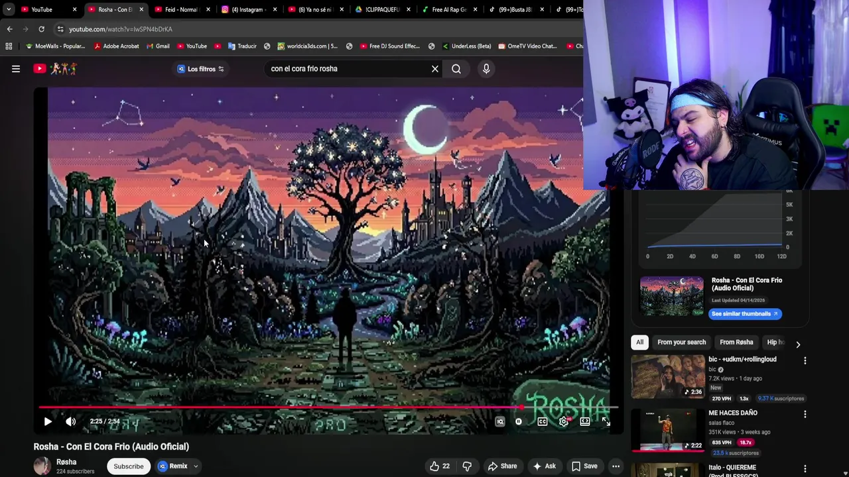Viewport: 849px width, 477px height.
Task: Open the YouTube hamburger guide menu
Action: click(16, 69)
